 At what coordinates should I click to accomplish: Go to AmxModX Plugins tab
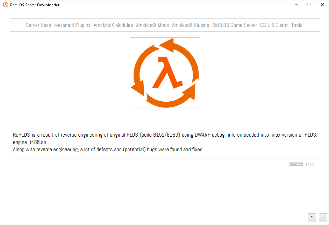point(191,25)
